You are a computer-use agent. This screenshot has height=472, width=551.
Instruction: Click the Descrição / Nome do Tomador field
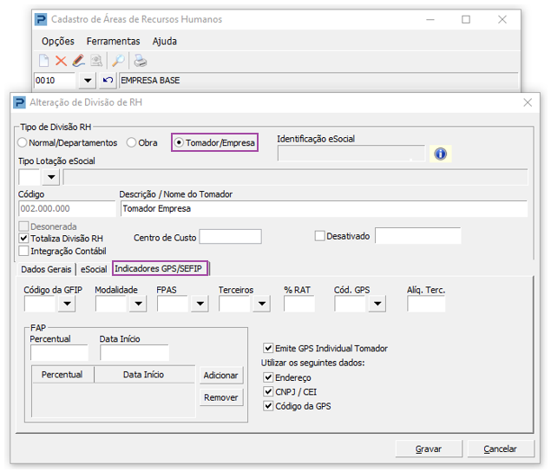(324, 209)
